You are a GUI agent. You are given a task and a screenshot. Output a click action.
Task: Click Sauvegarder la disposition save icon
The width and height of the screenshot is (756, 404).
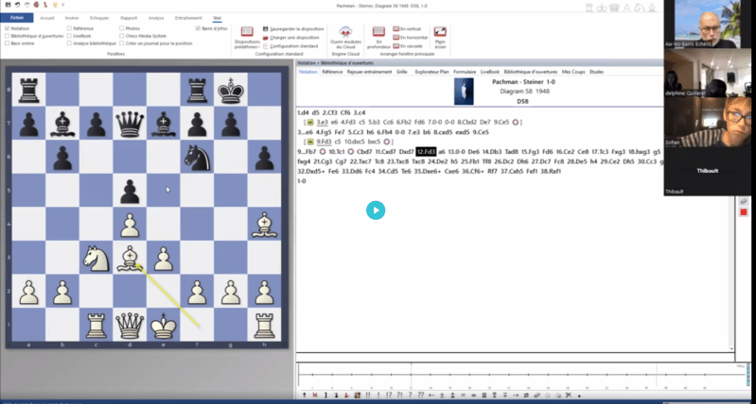point(267,29)
